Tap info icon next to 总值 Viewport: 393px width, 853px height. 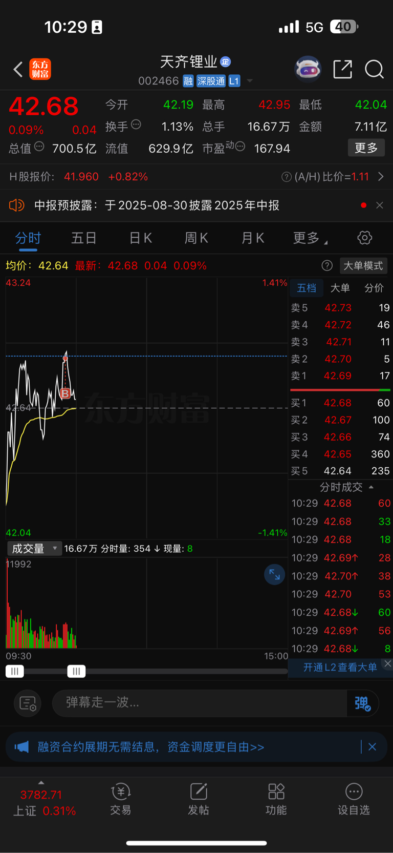tap(39, 147)
